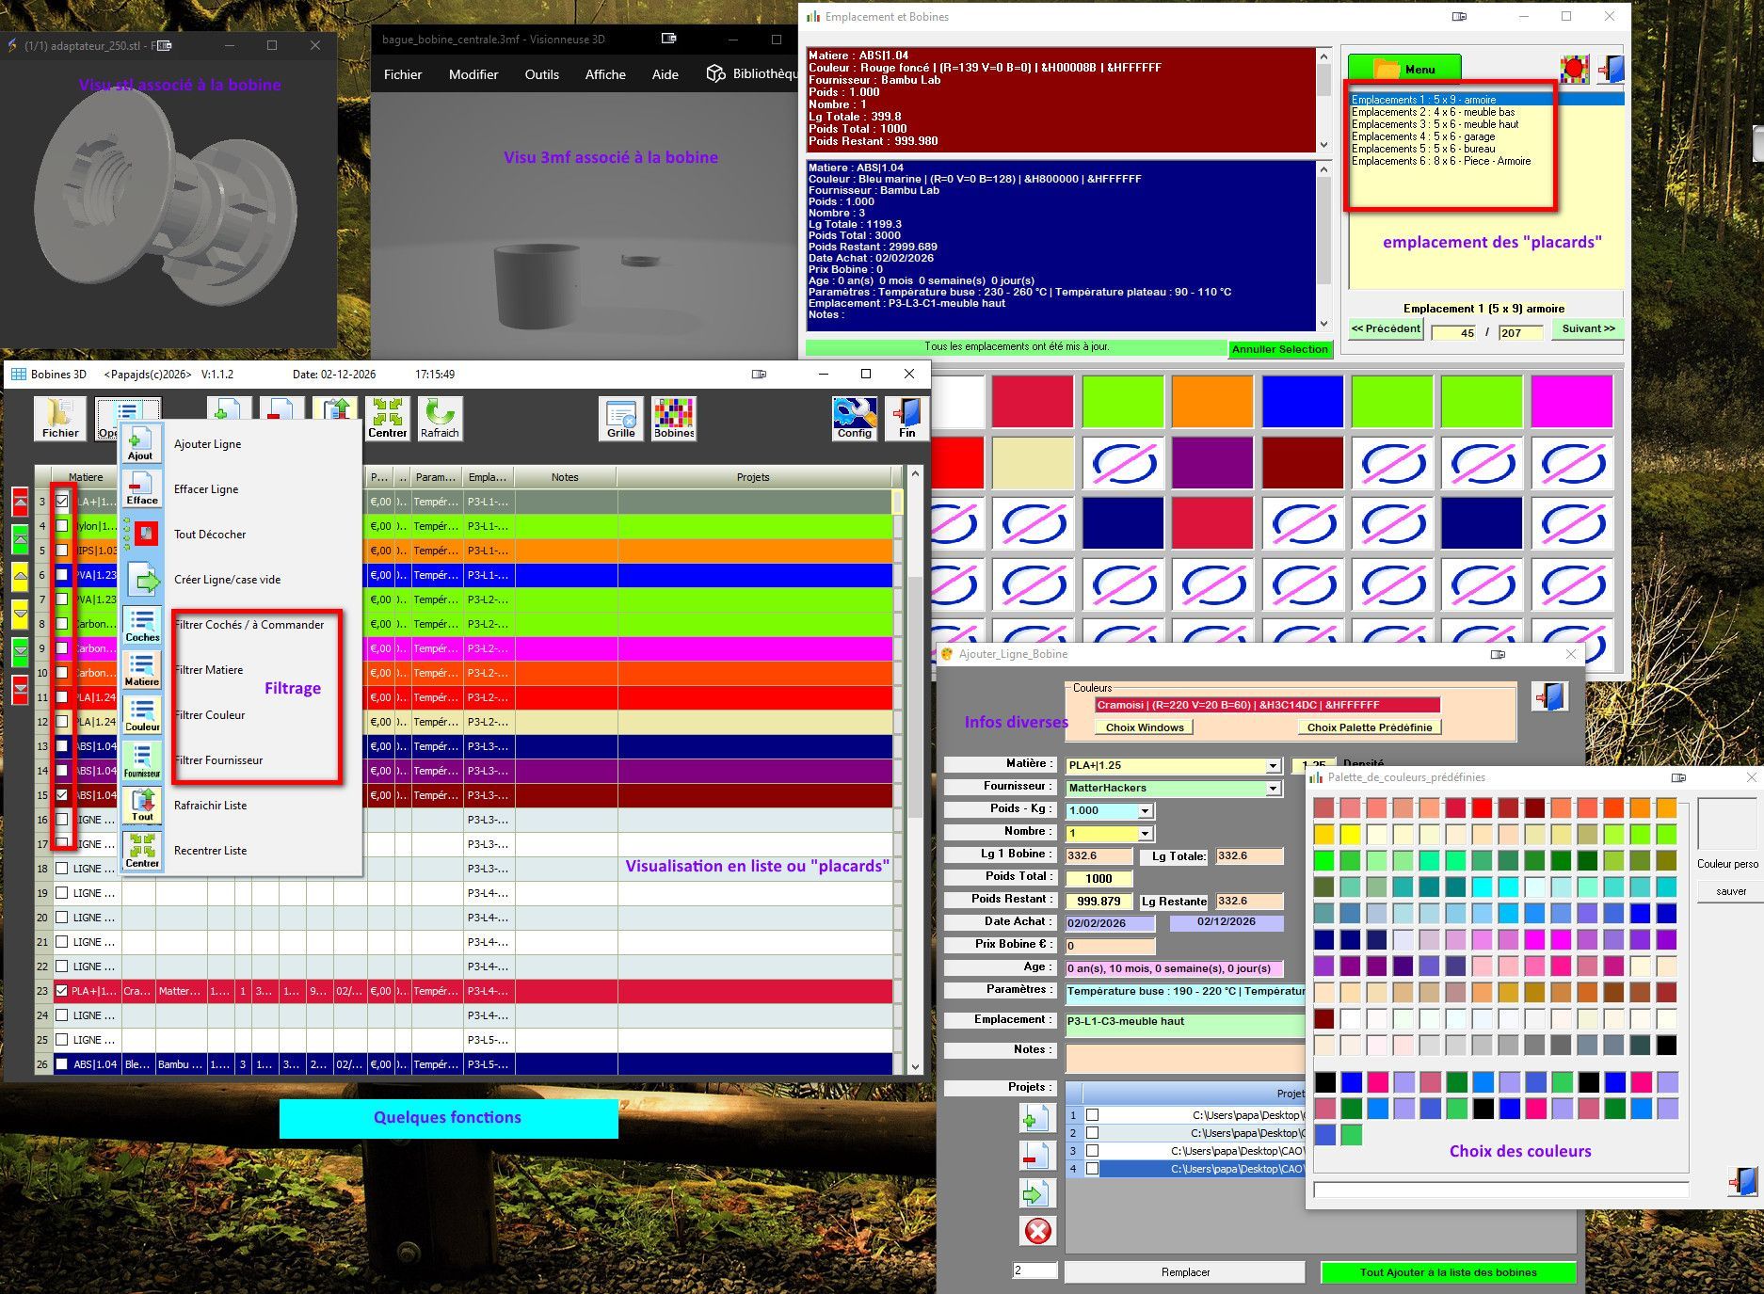
Task: Click the Efface icon in the dropdown menu
Action: pyautogui.click(x=141, y=489)
